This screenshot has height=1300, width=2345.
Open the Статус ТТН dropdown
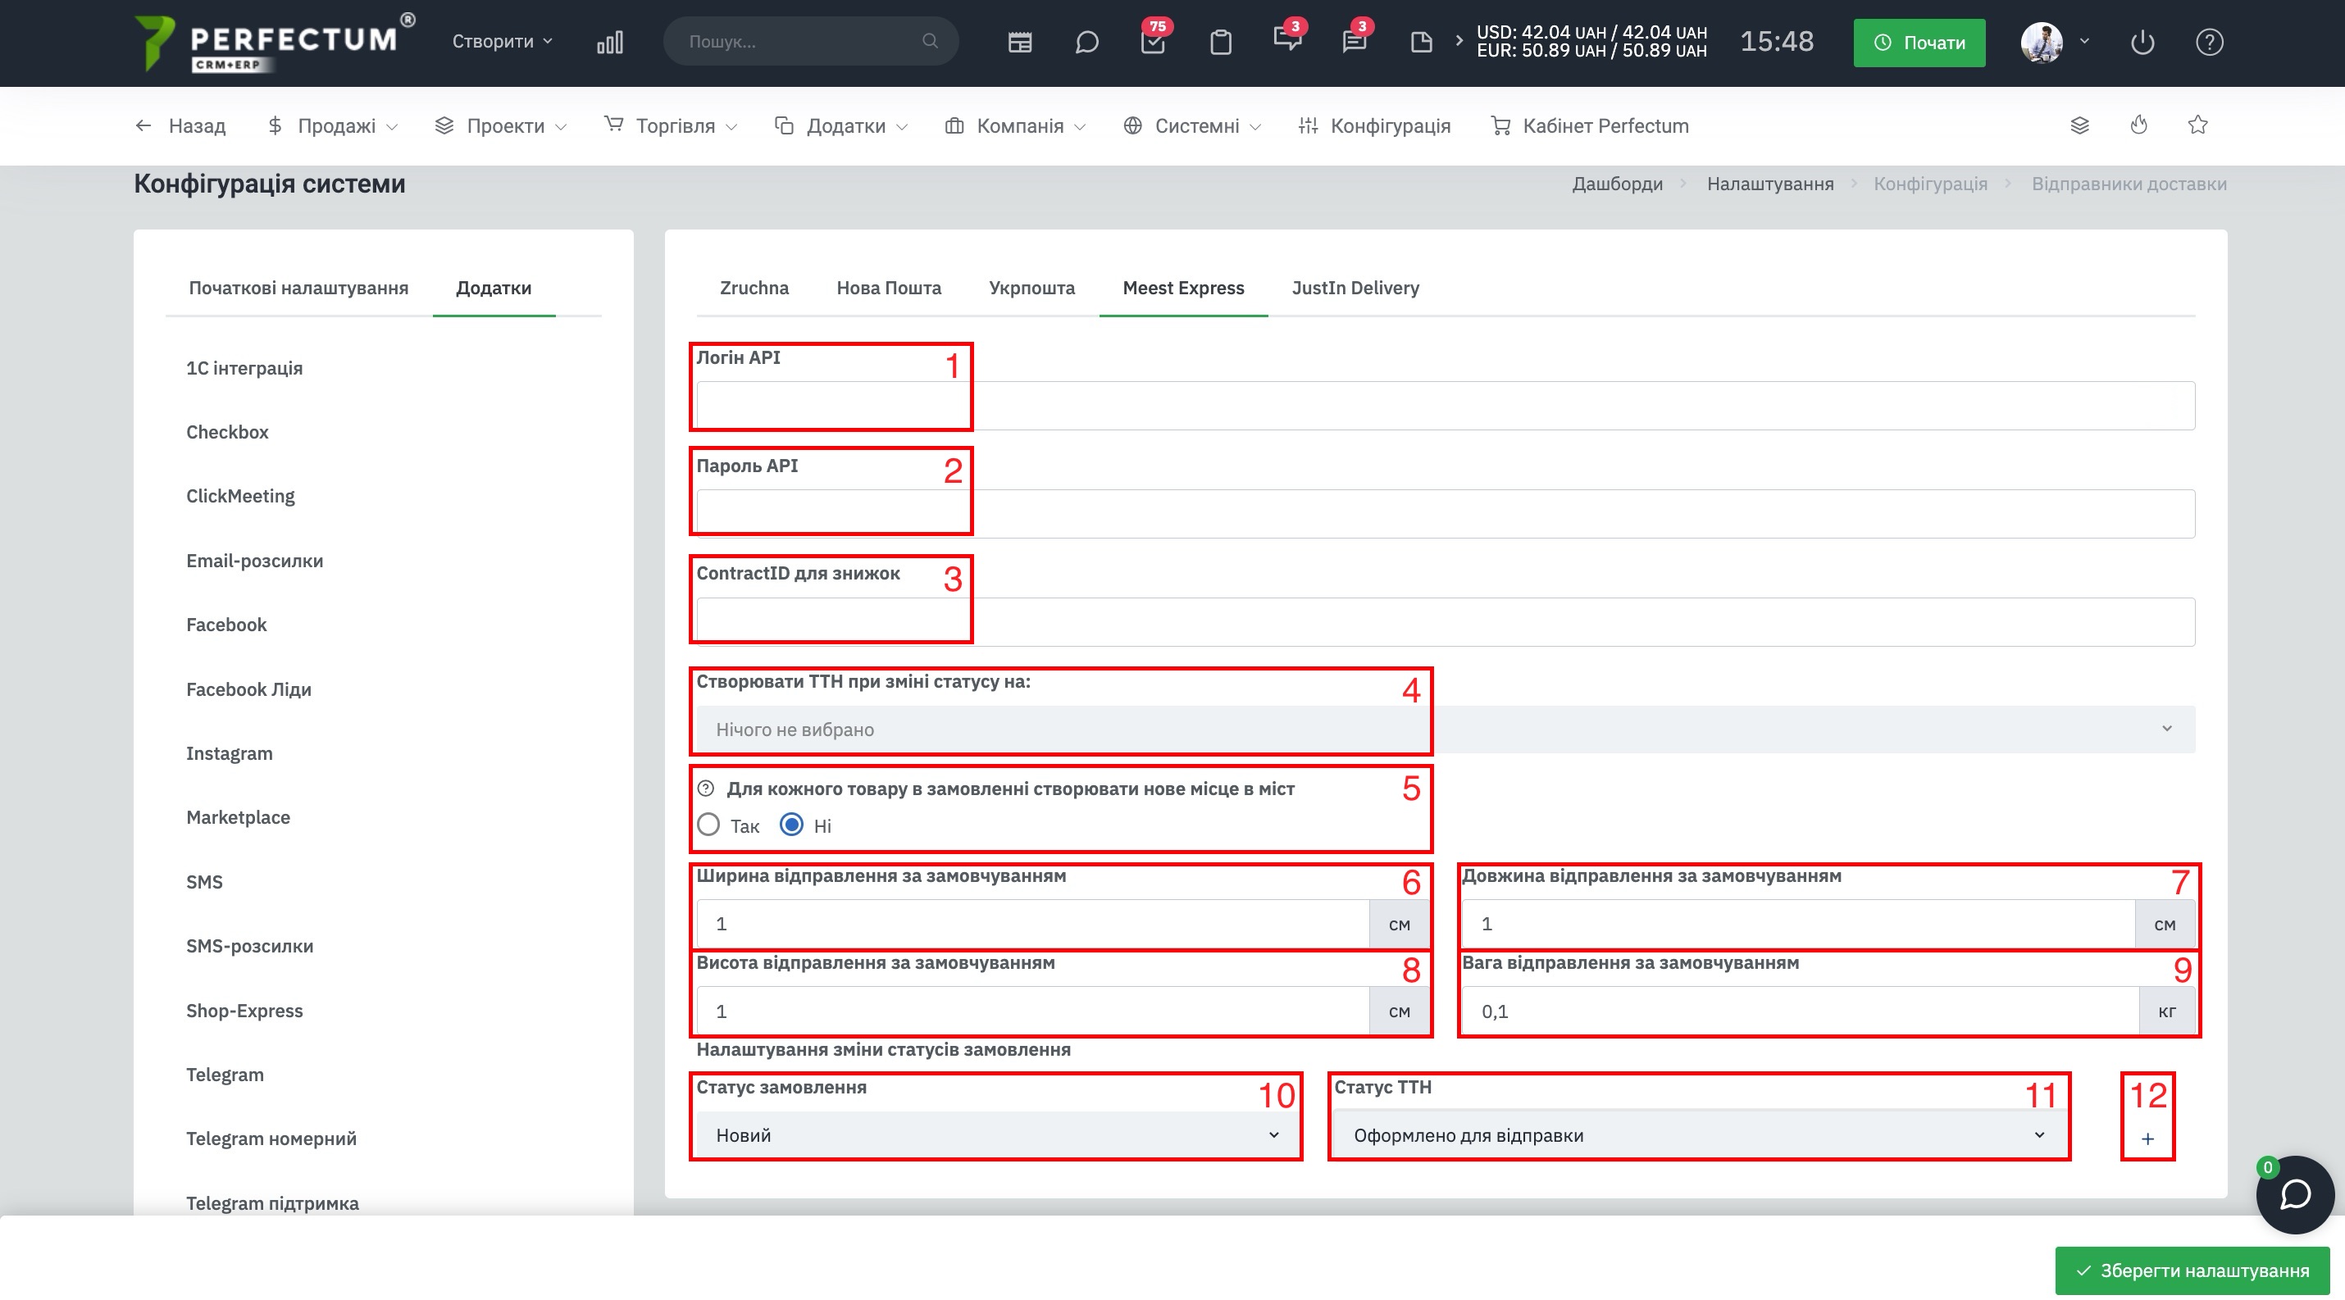tap(1701, 1135)
